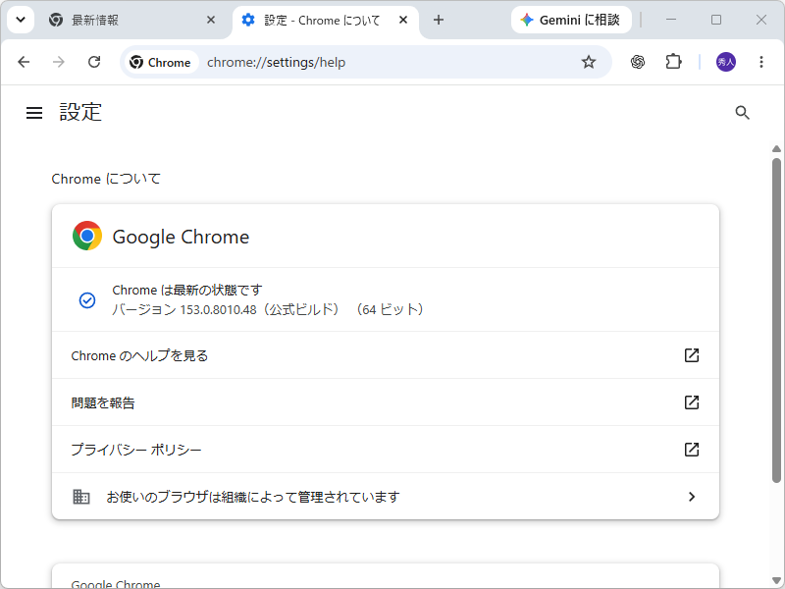The image size is (785, 589).
Task: Click the 設定 page title
Action: (80, 112)
